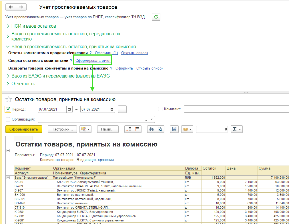This screenshot has height=224, width=289.
Task: Select Вентилятор оконный cell
Action: (118, 203)
